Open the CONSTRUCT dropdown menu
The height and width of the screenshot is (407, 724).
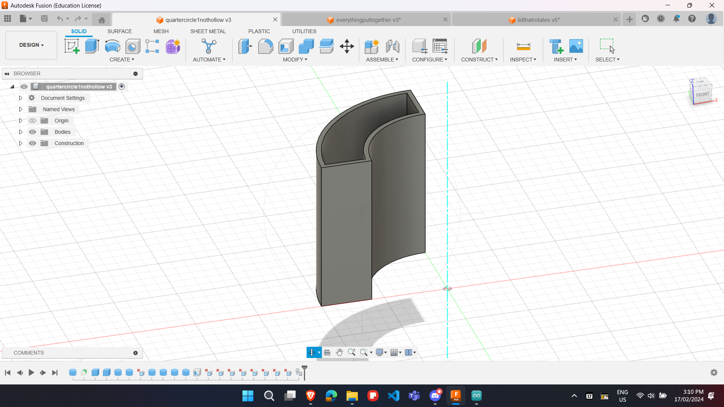click(x=479, y=60)
